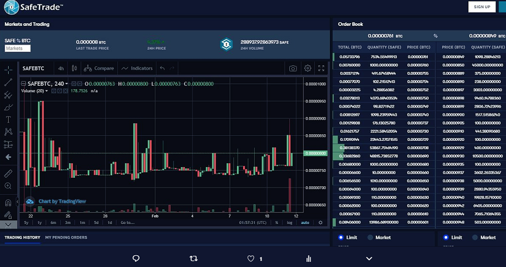Click the ask price 0.00000849 row
This screenshot has height=267, width=506.
coord(471,57)
